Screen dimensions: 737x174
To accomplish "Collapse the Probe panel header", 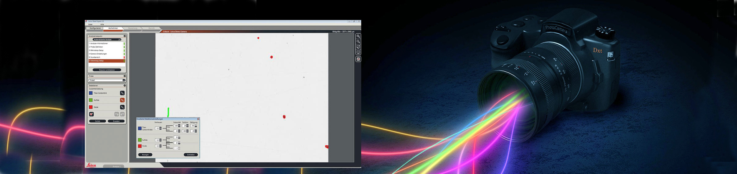I will tap(124, 76).
